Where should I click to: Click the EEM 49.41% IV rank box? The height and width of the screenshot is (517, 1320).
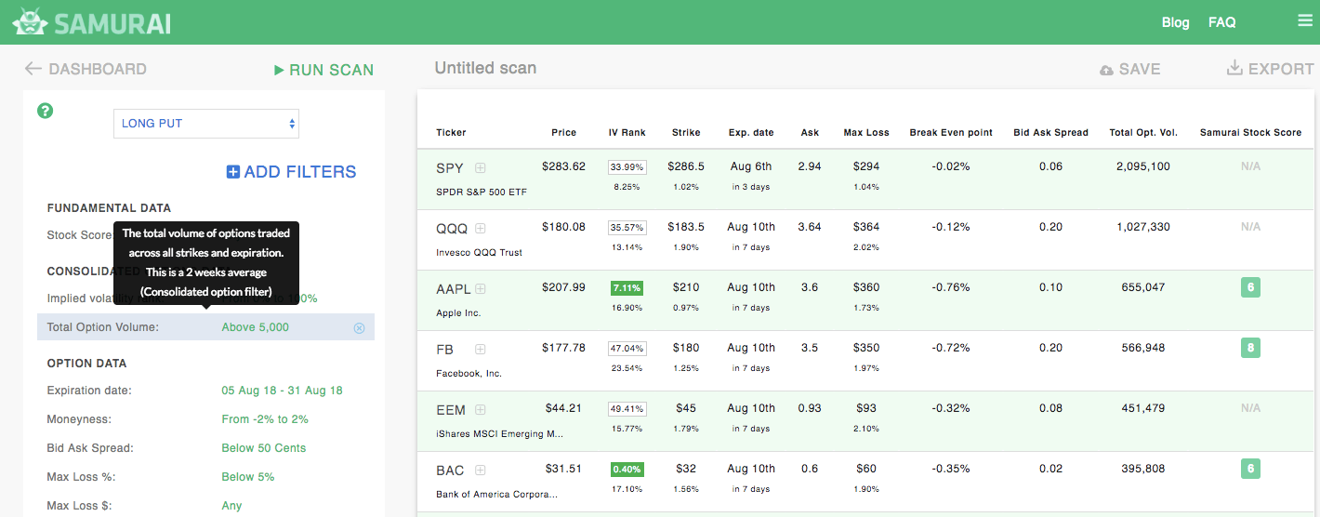pyautogui.click(x=627, y=409)
